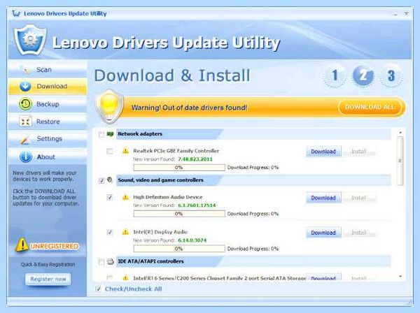
Task: Click warning icon beside Realtek PCIe GBE
Action: click(x=125, y=151)
